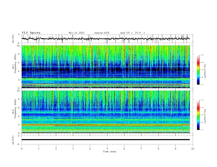Click the "ch.3(V)" axis label
Screen dimensions: 217x167
[x=13, y=140]
